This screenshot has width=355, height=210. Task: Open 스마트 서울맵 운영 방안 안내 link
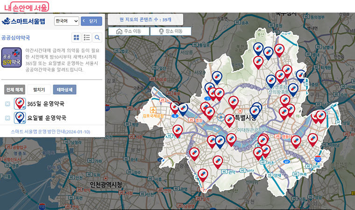[50, 132]
